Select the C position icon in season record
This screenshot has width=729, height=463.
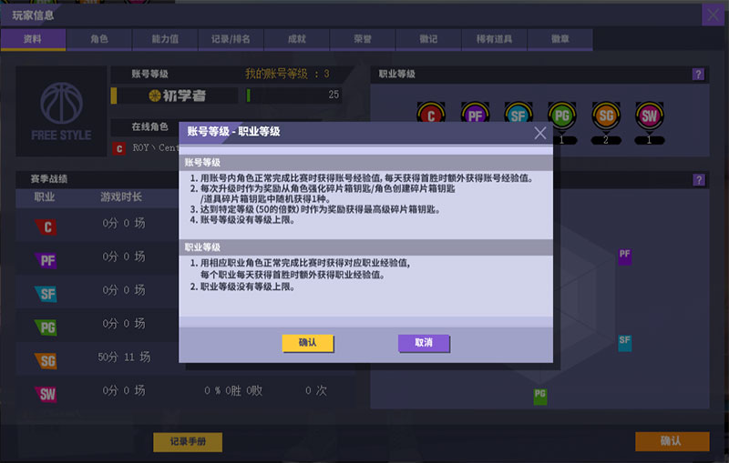(x=46, y=226)
